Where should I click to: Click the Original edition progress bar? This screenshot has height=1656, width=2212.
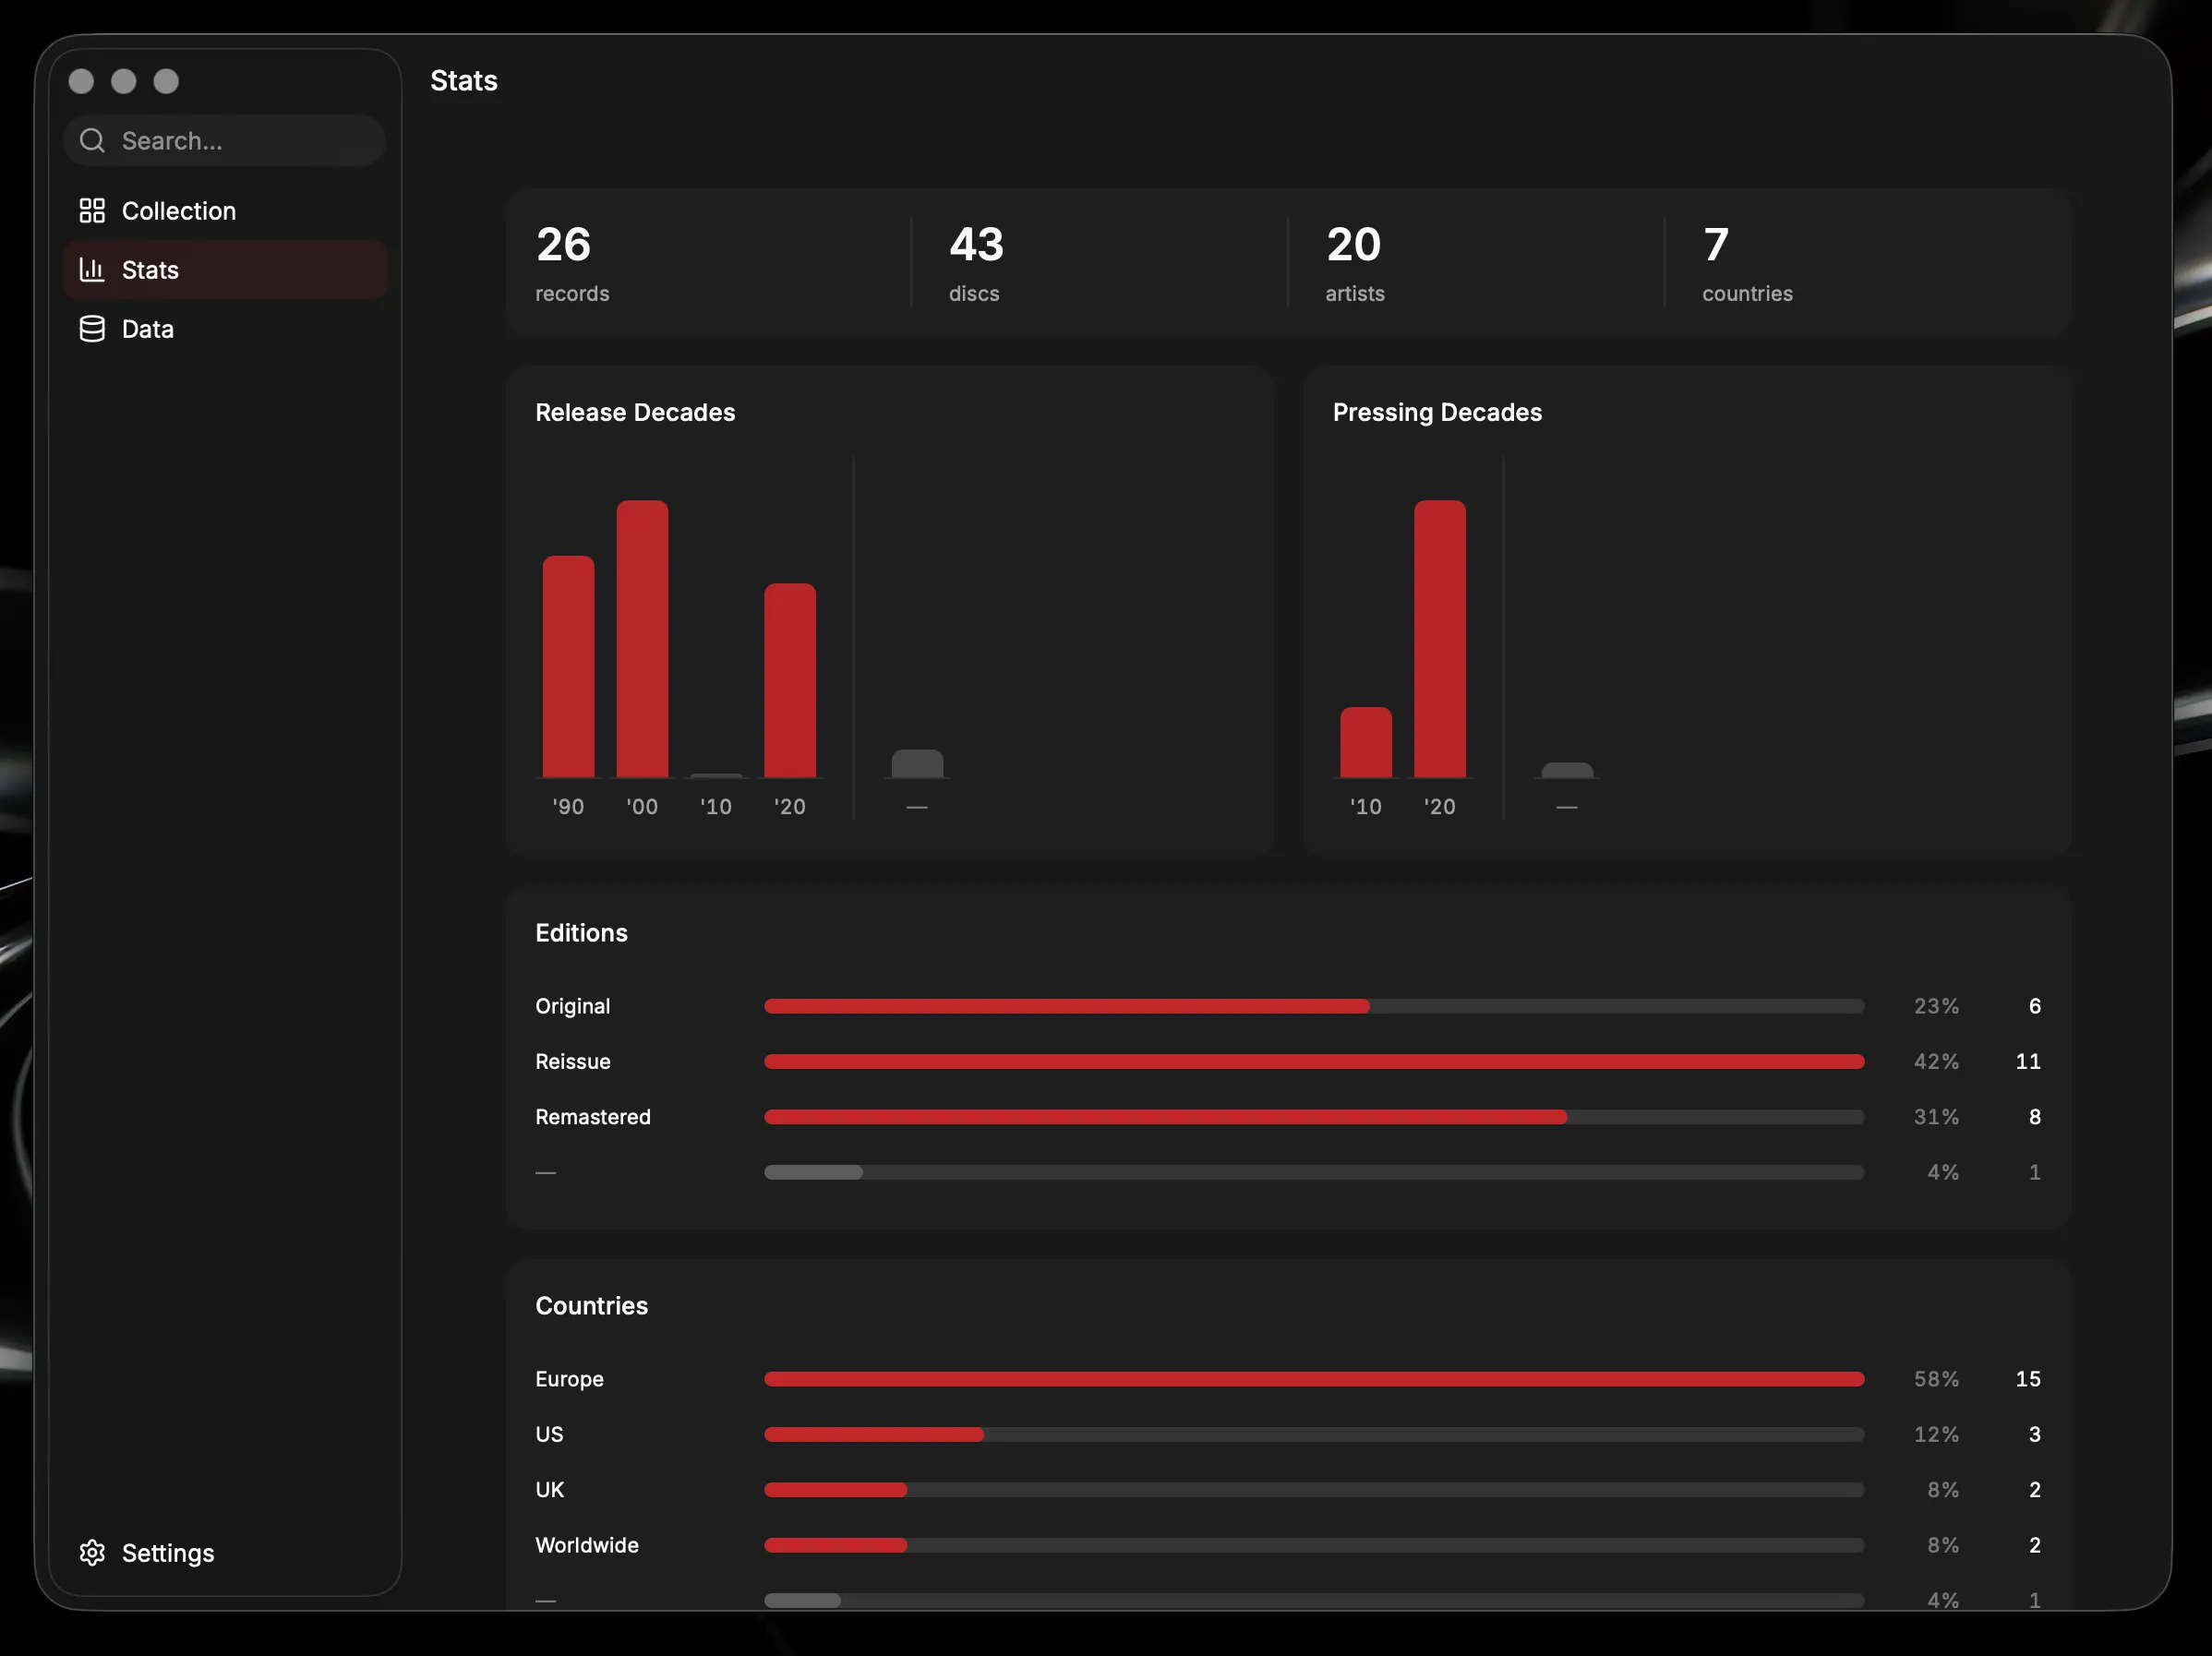point(1314,1006)
